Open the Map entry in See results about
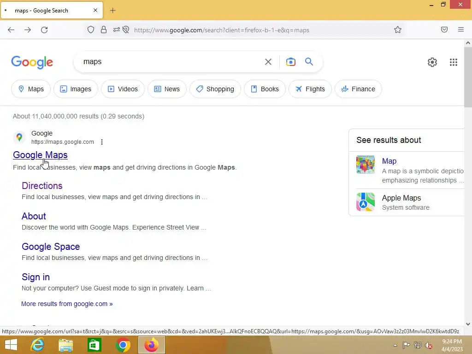The width and height of the screenshot is (472, 354). [x=389, y=161]
